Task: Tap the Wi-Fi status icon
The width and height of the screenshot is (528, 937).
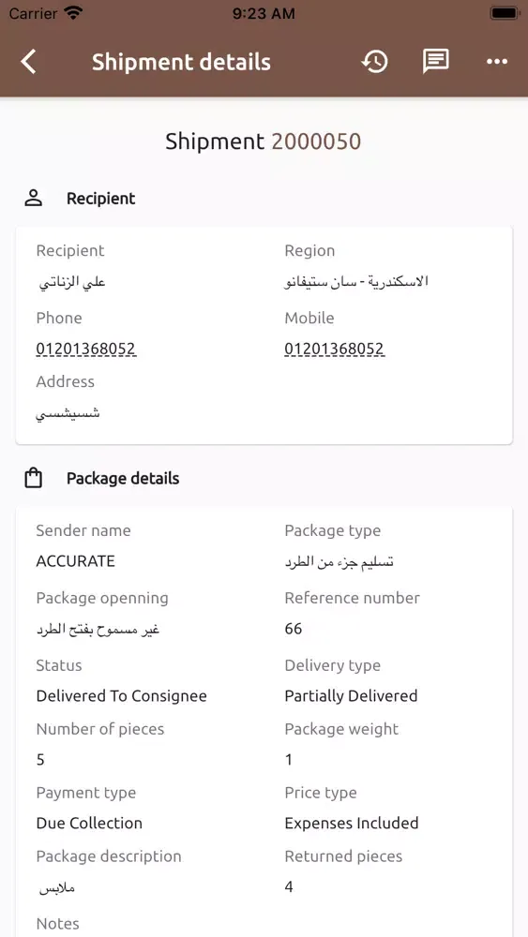Action: [x=73, y=13]
